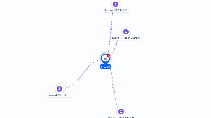The width and height of the screenshot is (211, 118).
Task: Select the Laurent AUTEBERT name label
Action: coord(59,95)
